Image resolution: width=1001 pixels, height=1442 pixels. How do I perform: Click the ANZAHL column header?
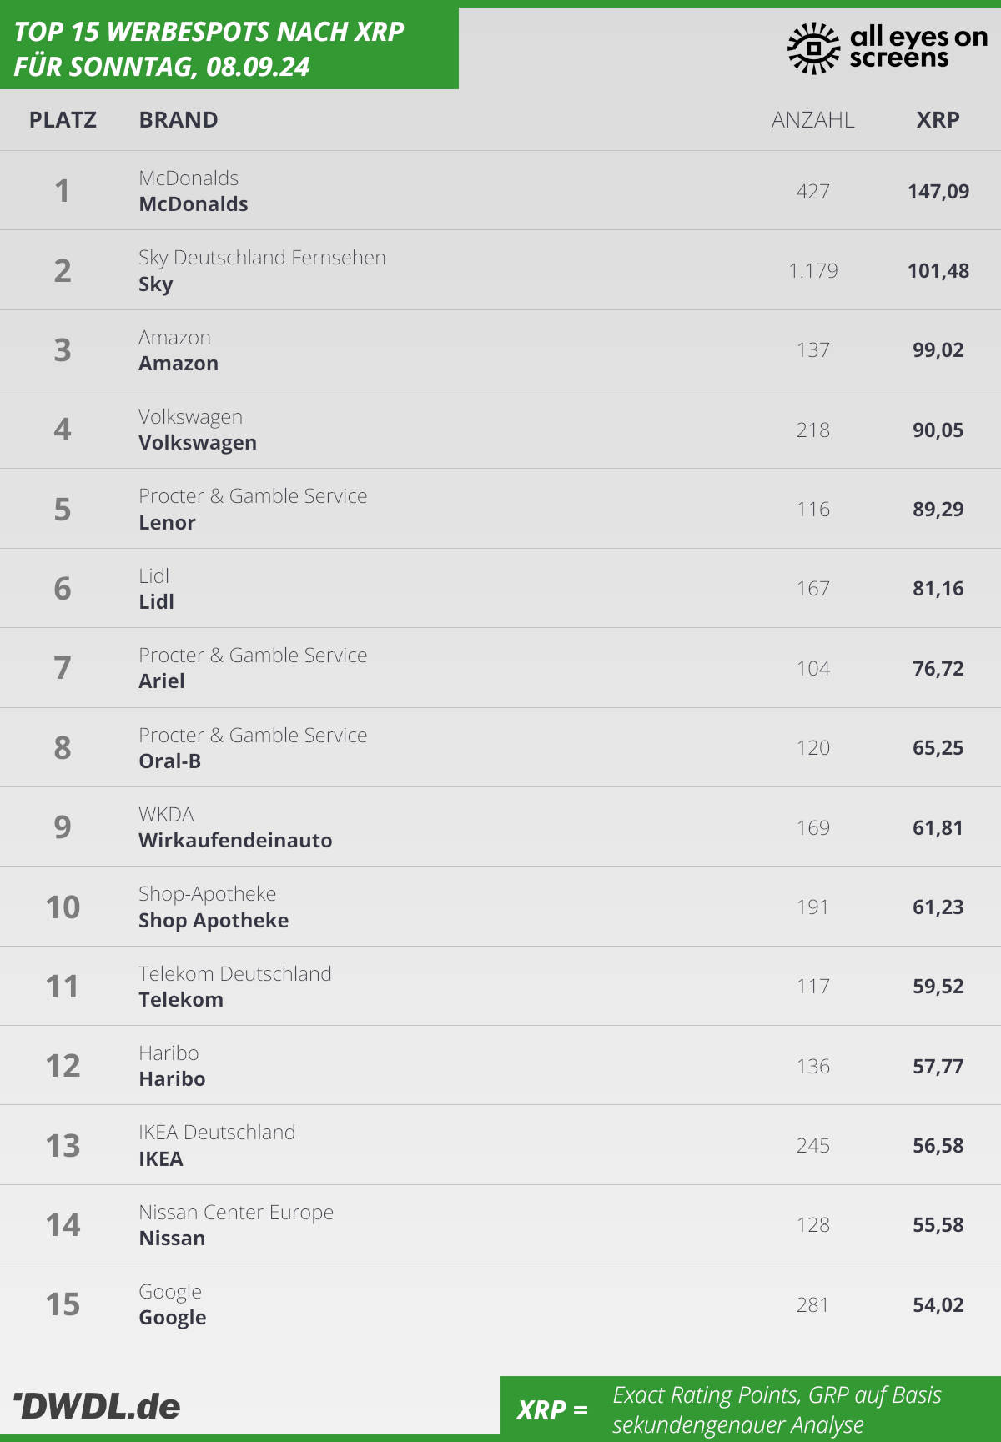(812, 120)
